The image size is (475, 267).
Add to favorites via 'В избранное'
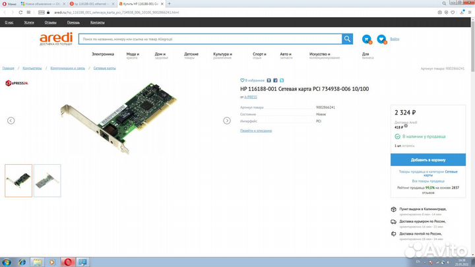click(x=252, y=80)
